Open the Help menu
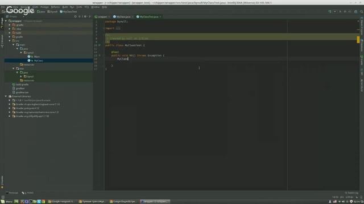 pyautogui.click(x=104, y=7)
